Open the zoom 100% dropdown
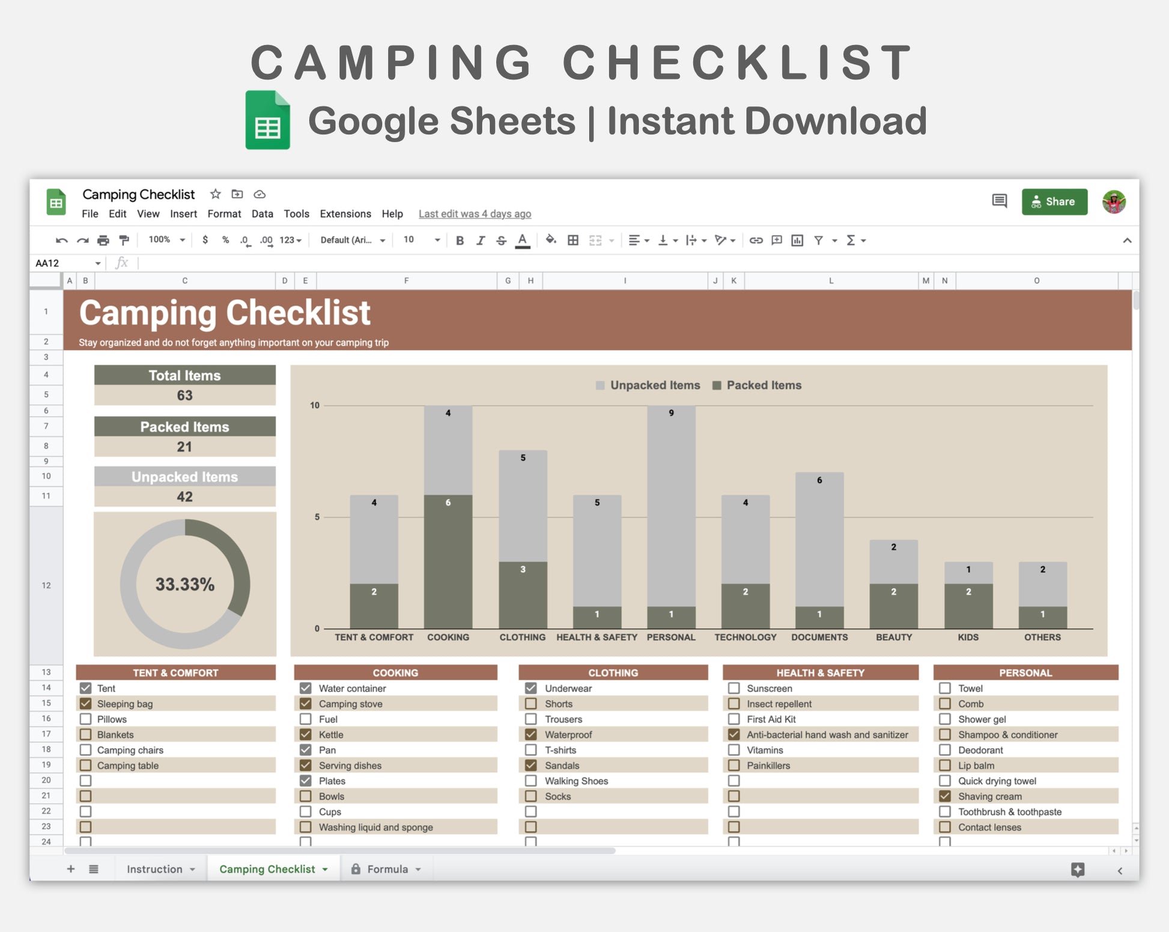Image resolution: width=1169 pixels, height=932 pixels. coord(166,240)
